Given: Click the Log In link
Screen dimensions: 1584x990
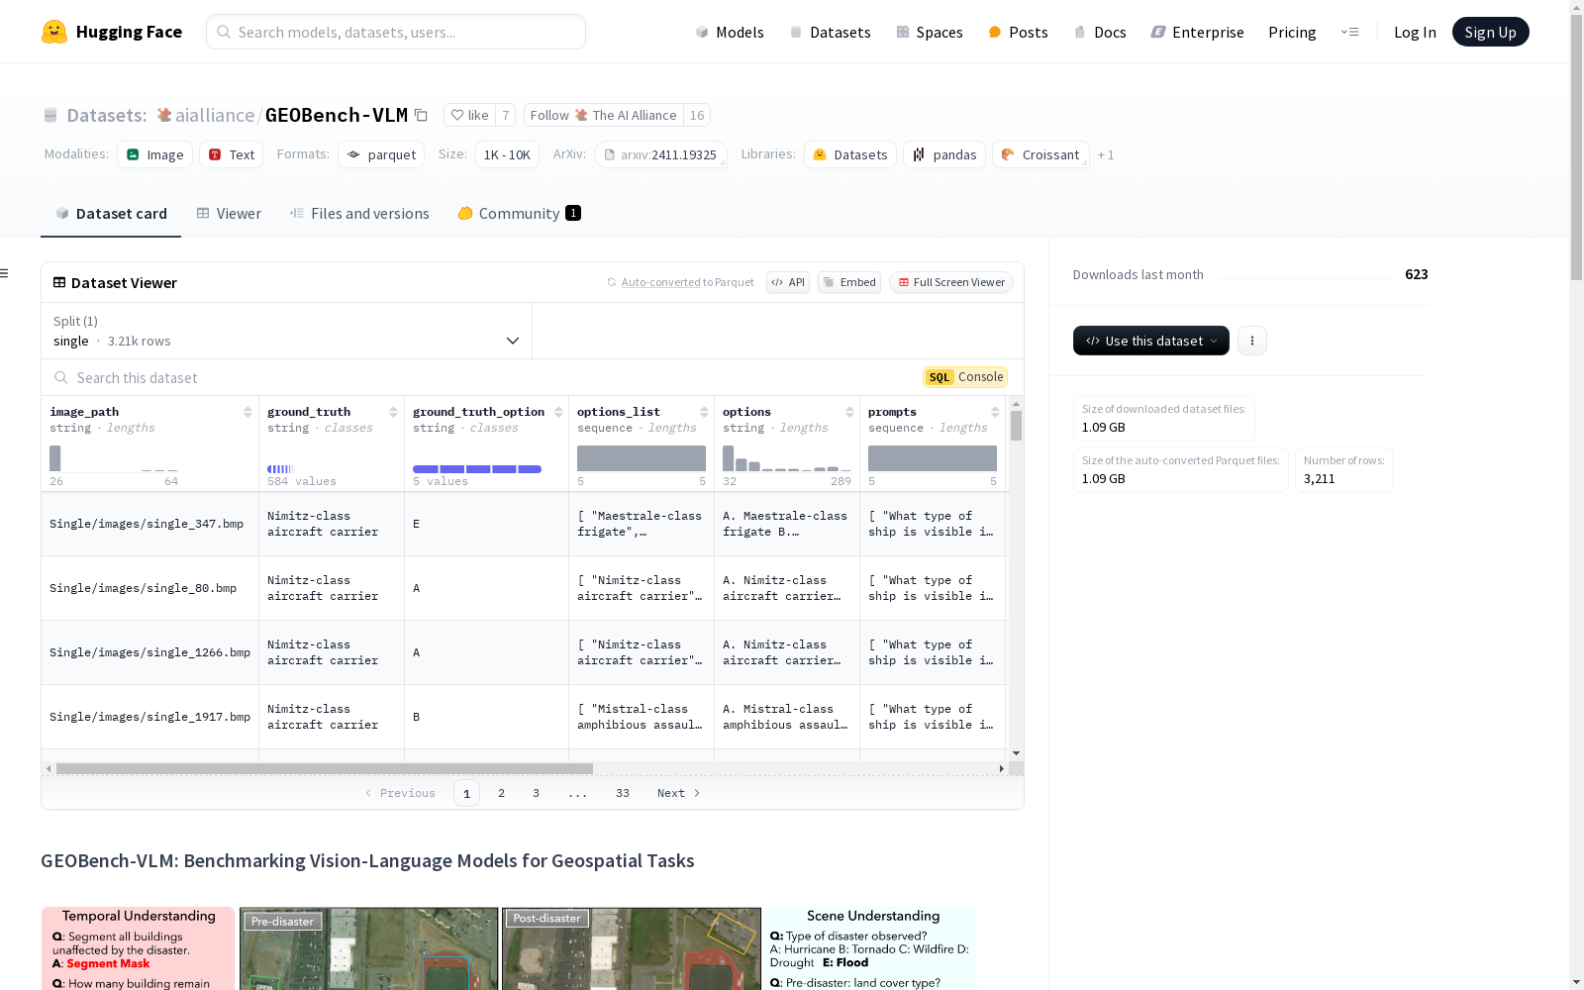Looking at the screenshot, I should [x=1415, y=32].
